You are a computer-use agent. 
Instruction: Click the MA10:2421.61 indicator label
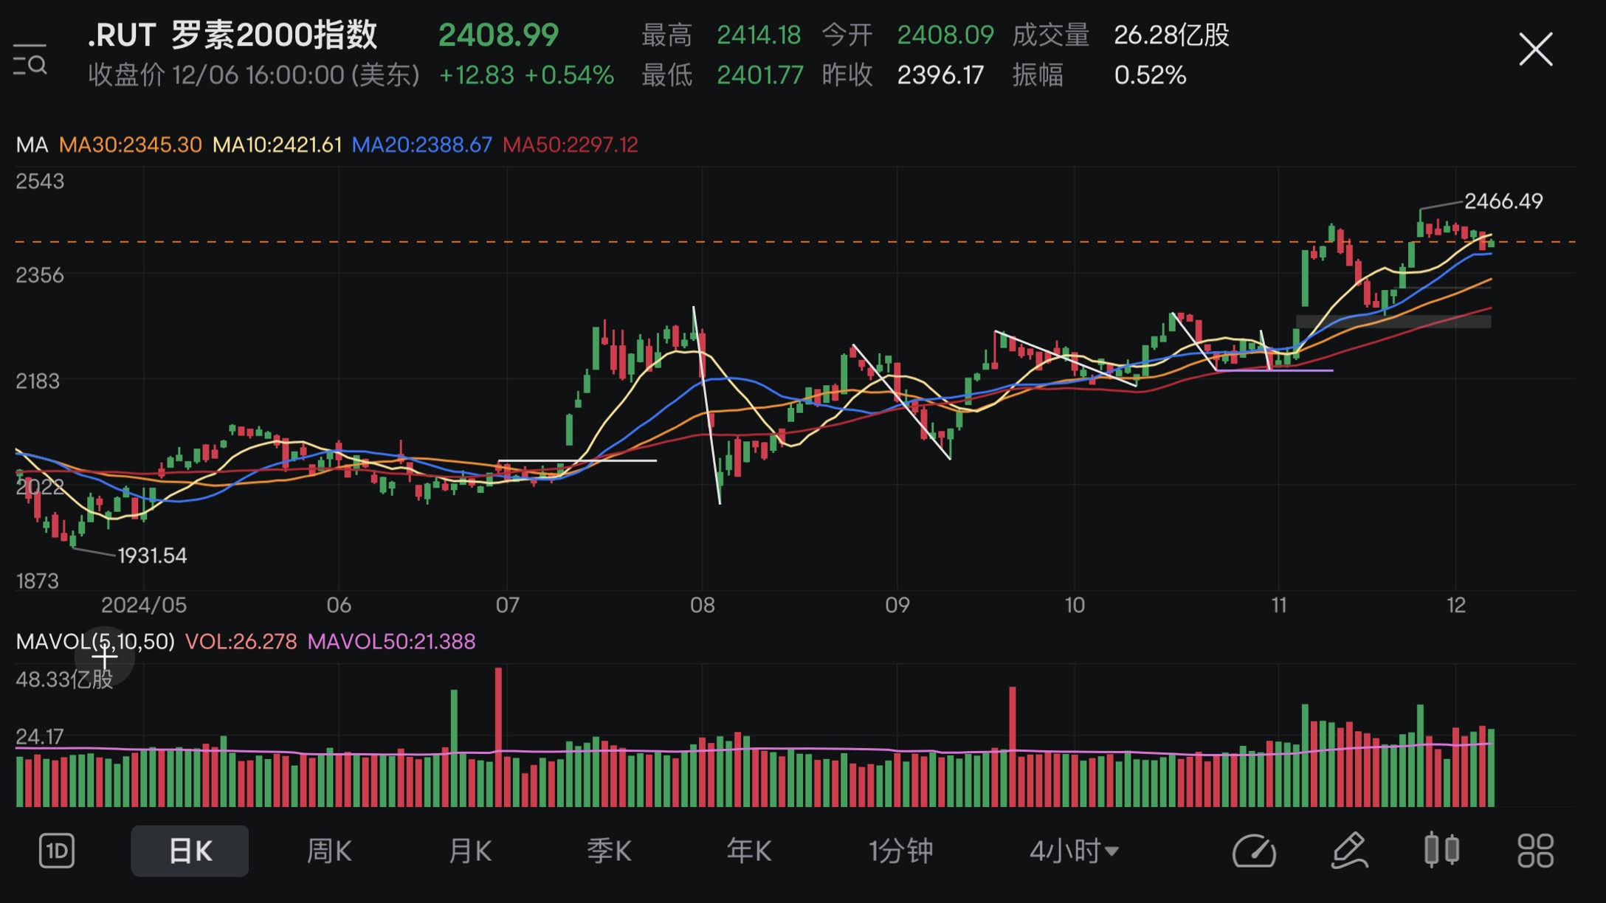coord(277,145)
